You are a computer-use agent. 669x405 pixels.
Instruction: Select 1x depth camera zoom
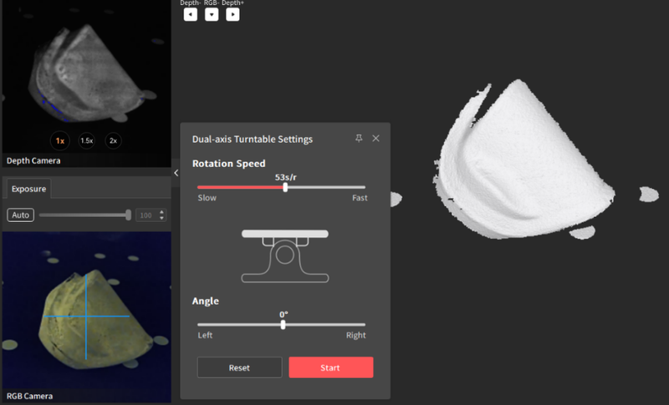59,141
